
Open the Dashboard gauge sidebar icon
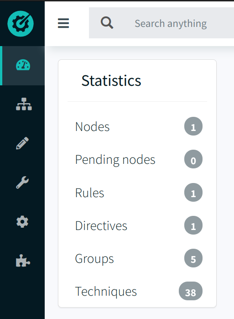tap(23, 65)
